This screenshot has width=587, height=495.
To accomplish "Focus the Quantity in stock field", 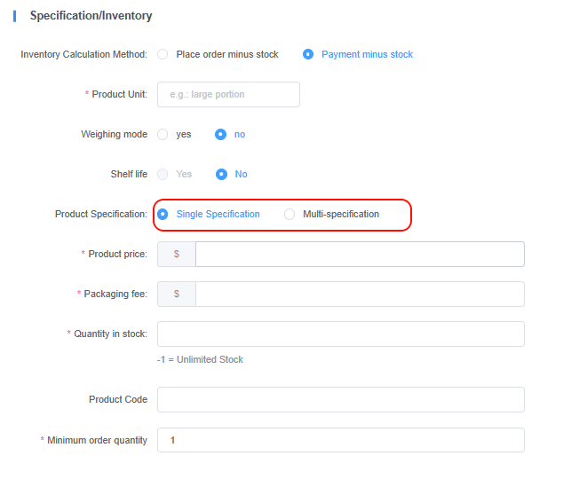I will tap(340, 334).
